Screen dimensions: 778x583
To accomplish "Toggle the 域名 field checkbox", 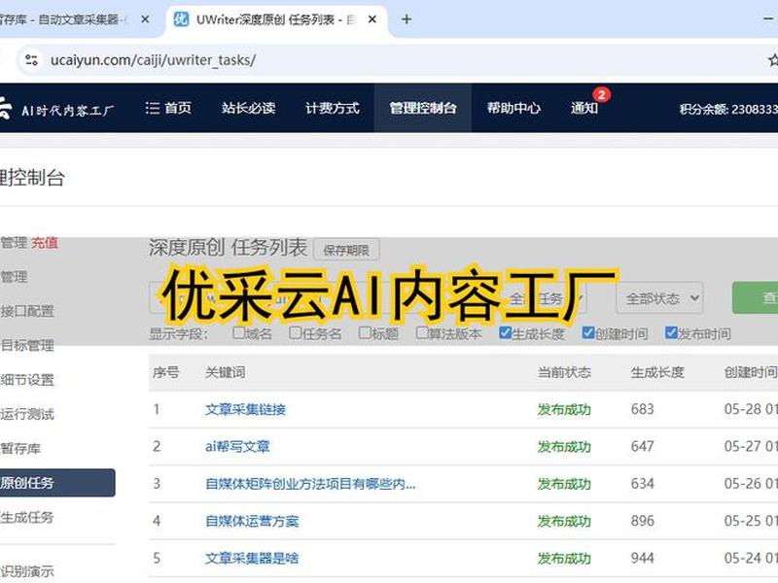I will point(238,332).
